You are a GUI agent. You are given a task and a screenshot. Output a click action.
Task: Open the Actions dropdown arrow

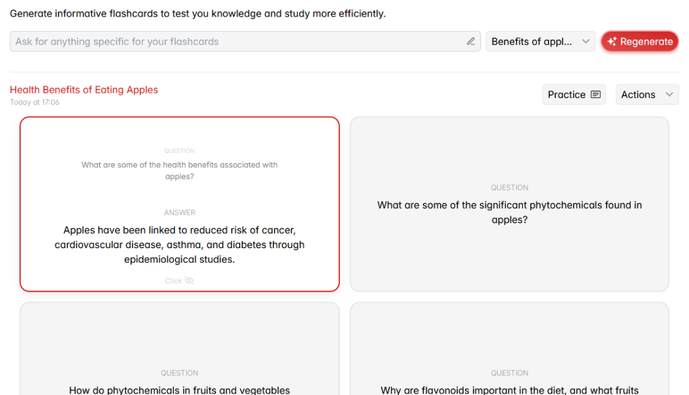669,95
